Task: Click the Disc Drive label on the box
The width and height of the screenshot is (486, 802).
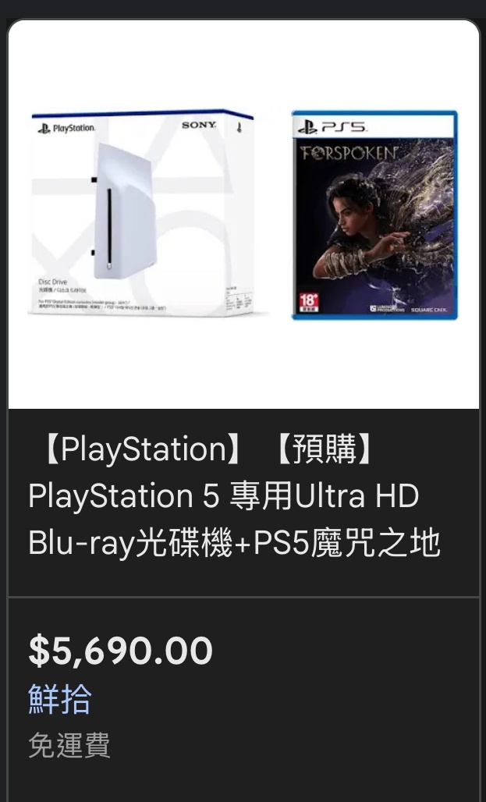Action: [x=52, y=282]
